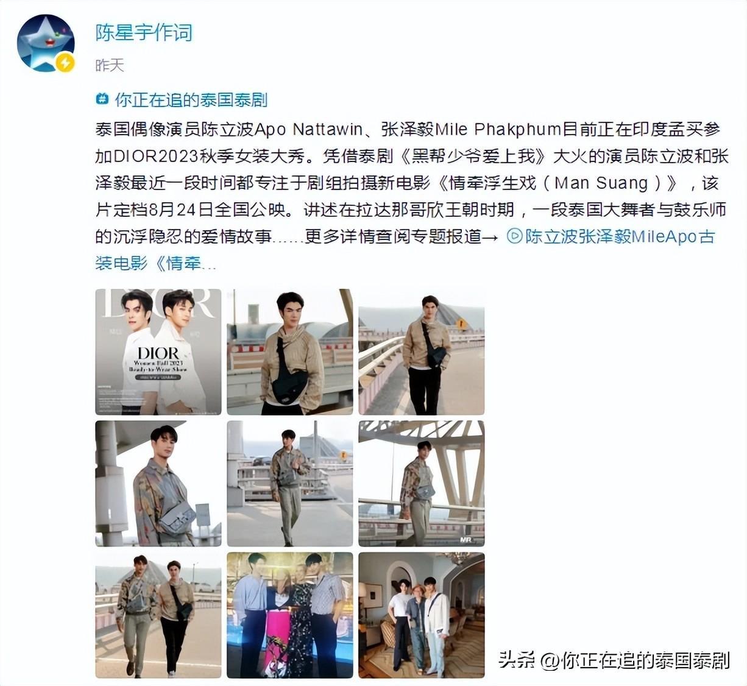Click the yellow lightning verification badge
This screenshot has width=747, height=686.
pos(65,62)
